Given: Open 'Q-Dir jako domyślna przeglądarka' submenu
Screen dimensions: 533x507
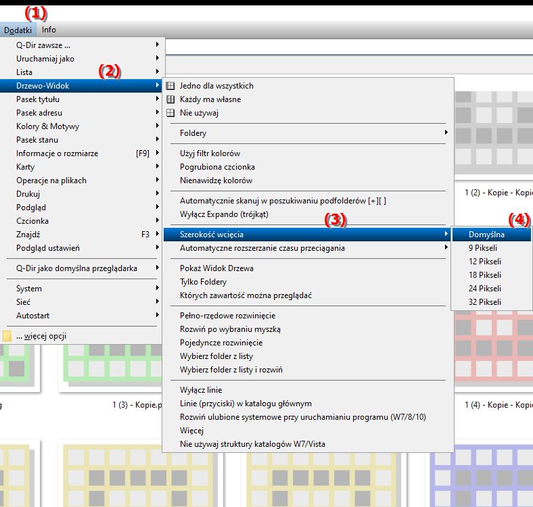Looking at the screenshot, I should pyautogui.click(x=82, y=268).
